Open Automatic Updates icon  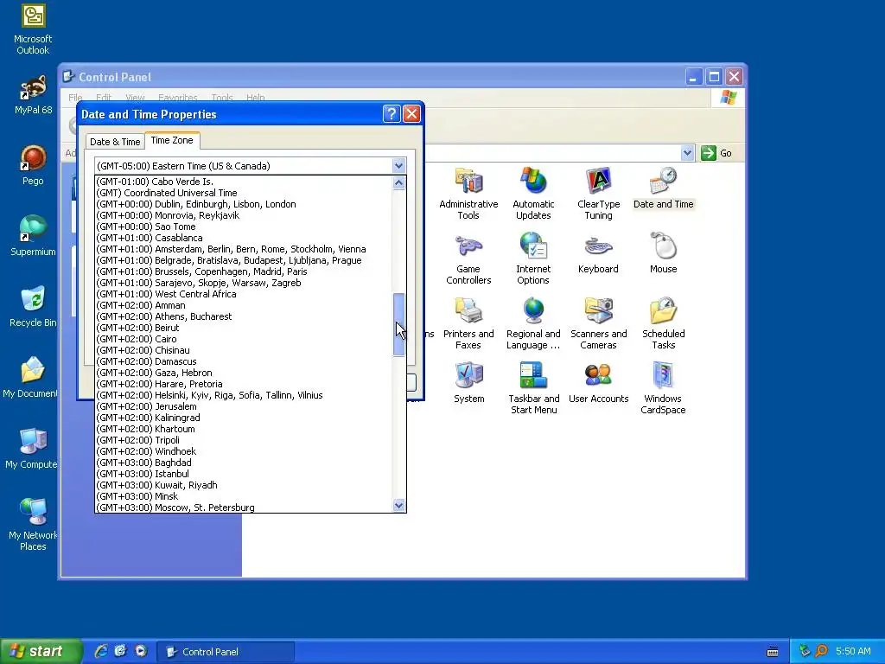(x=533, y=193)
